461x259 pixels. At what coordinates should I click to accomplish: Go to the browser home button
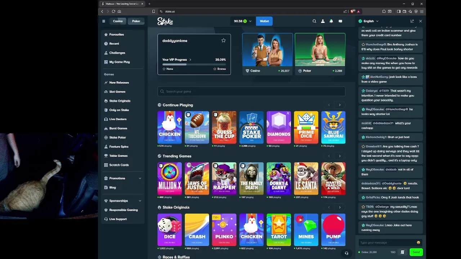[x=120, y=12]
